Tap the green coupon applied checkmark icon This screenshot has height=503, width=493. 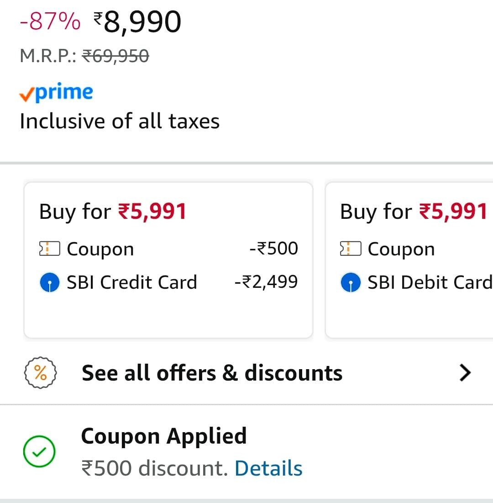click(x=40, y=452)
